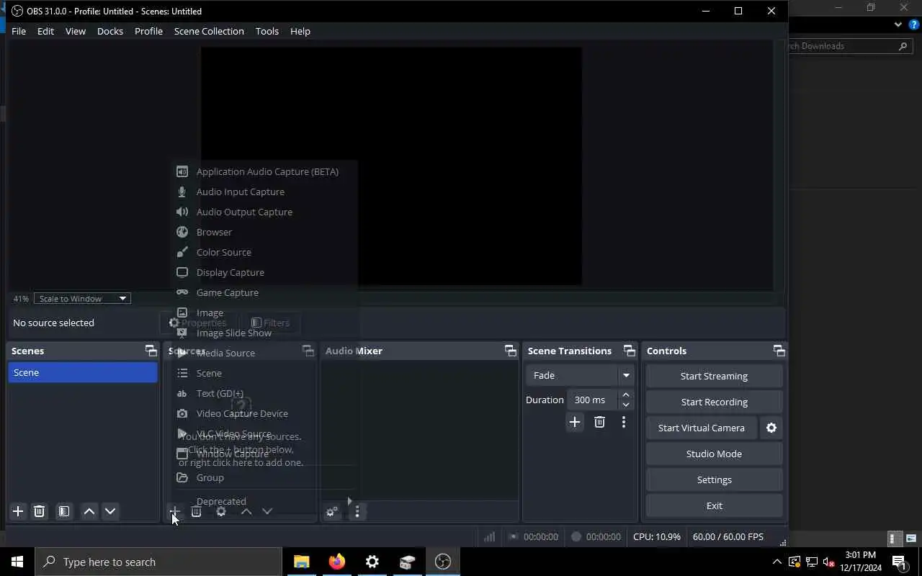Screen dimensions: 922x576
Task: Show hidden system tray icons
Action: (x=776, y=562)
